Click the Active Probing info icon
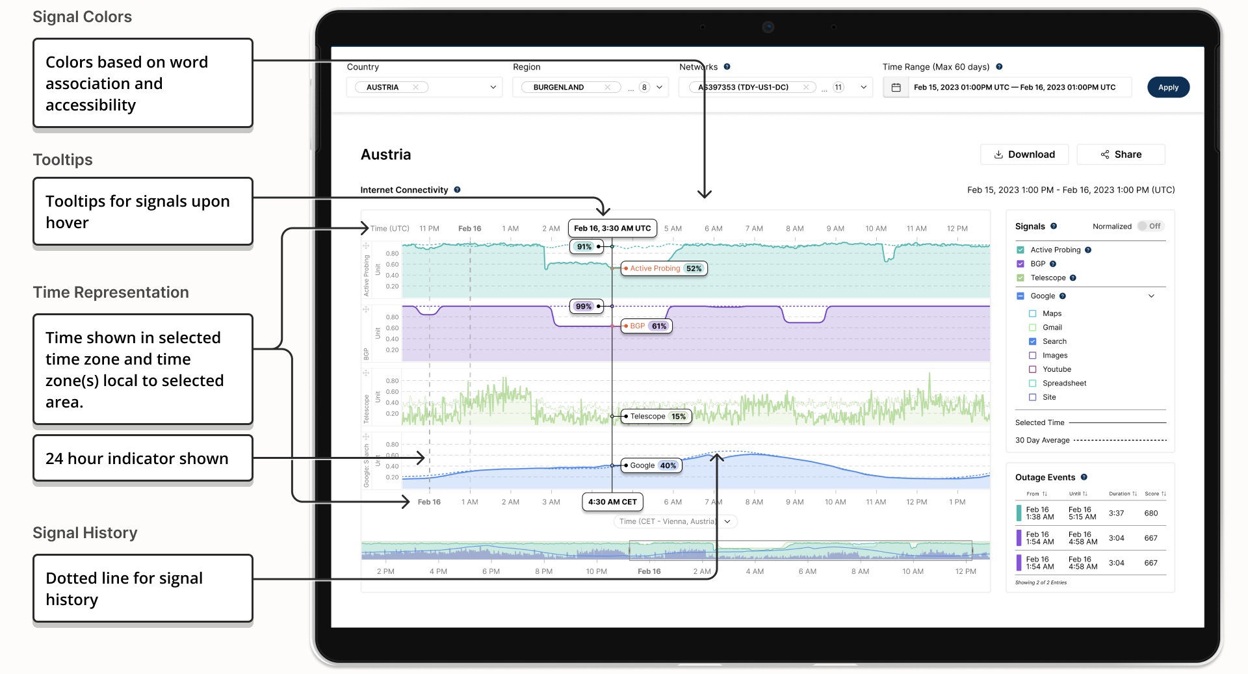Screen dimensions: 1248x674 click(1088, 250)
